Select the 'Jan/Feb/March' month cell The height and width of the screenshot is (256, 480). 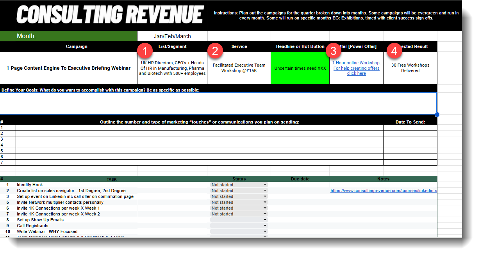[x=172, y=36]
